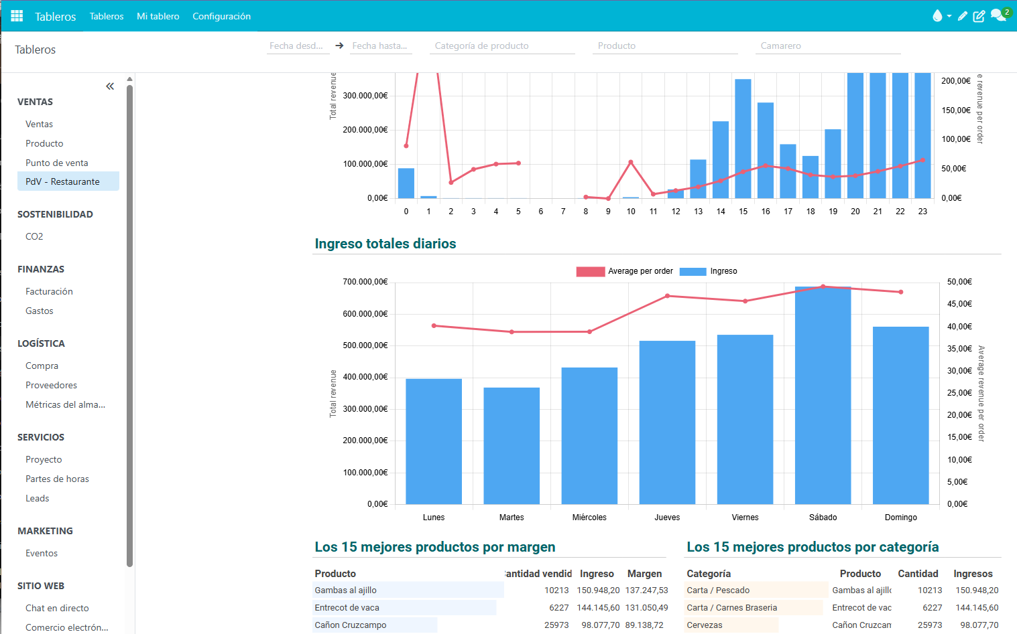Open the Proveedores dashboard

[x=68, y=385]
